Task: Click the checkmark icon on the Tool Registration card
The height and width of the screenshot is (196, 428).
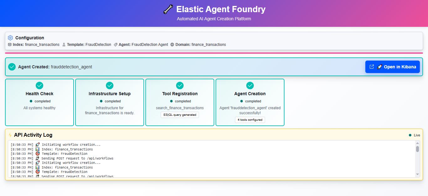Action: [x=180, y=85]
